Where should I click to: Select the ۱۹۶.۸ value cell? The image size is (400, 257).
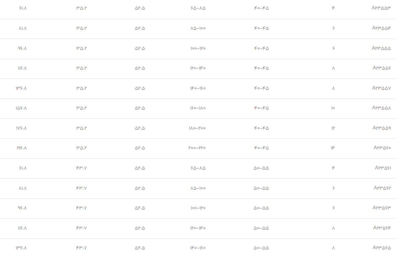[x=22, y=148]
